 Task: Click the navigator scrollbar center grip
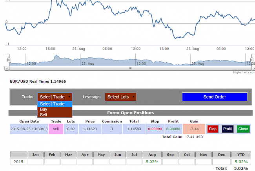[130, 68]
